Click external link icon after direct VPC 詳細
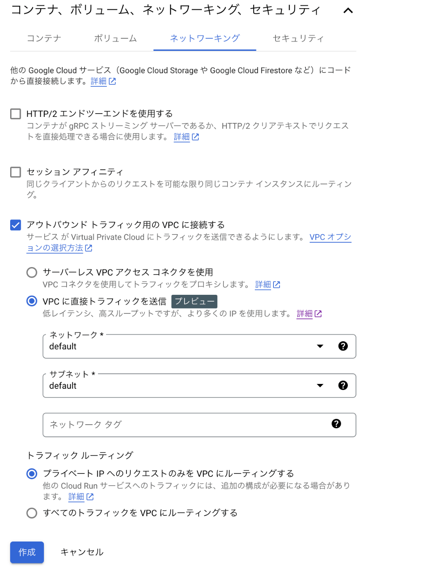The height and width of the screenshot is (570, 432). 318,313
